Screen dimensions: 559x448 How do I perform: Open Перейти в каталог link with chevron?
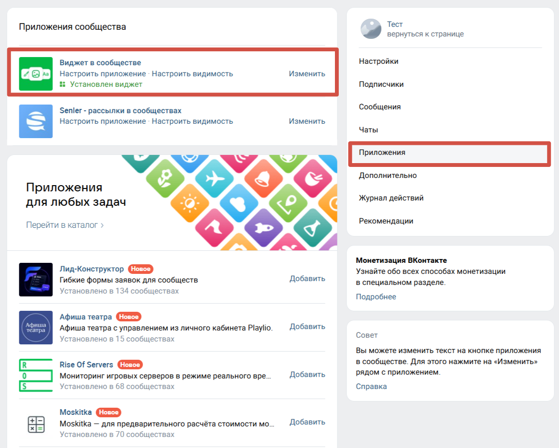tap(65, 225)
